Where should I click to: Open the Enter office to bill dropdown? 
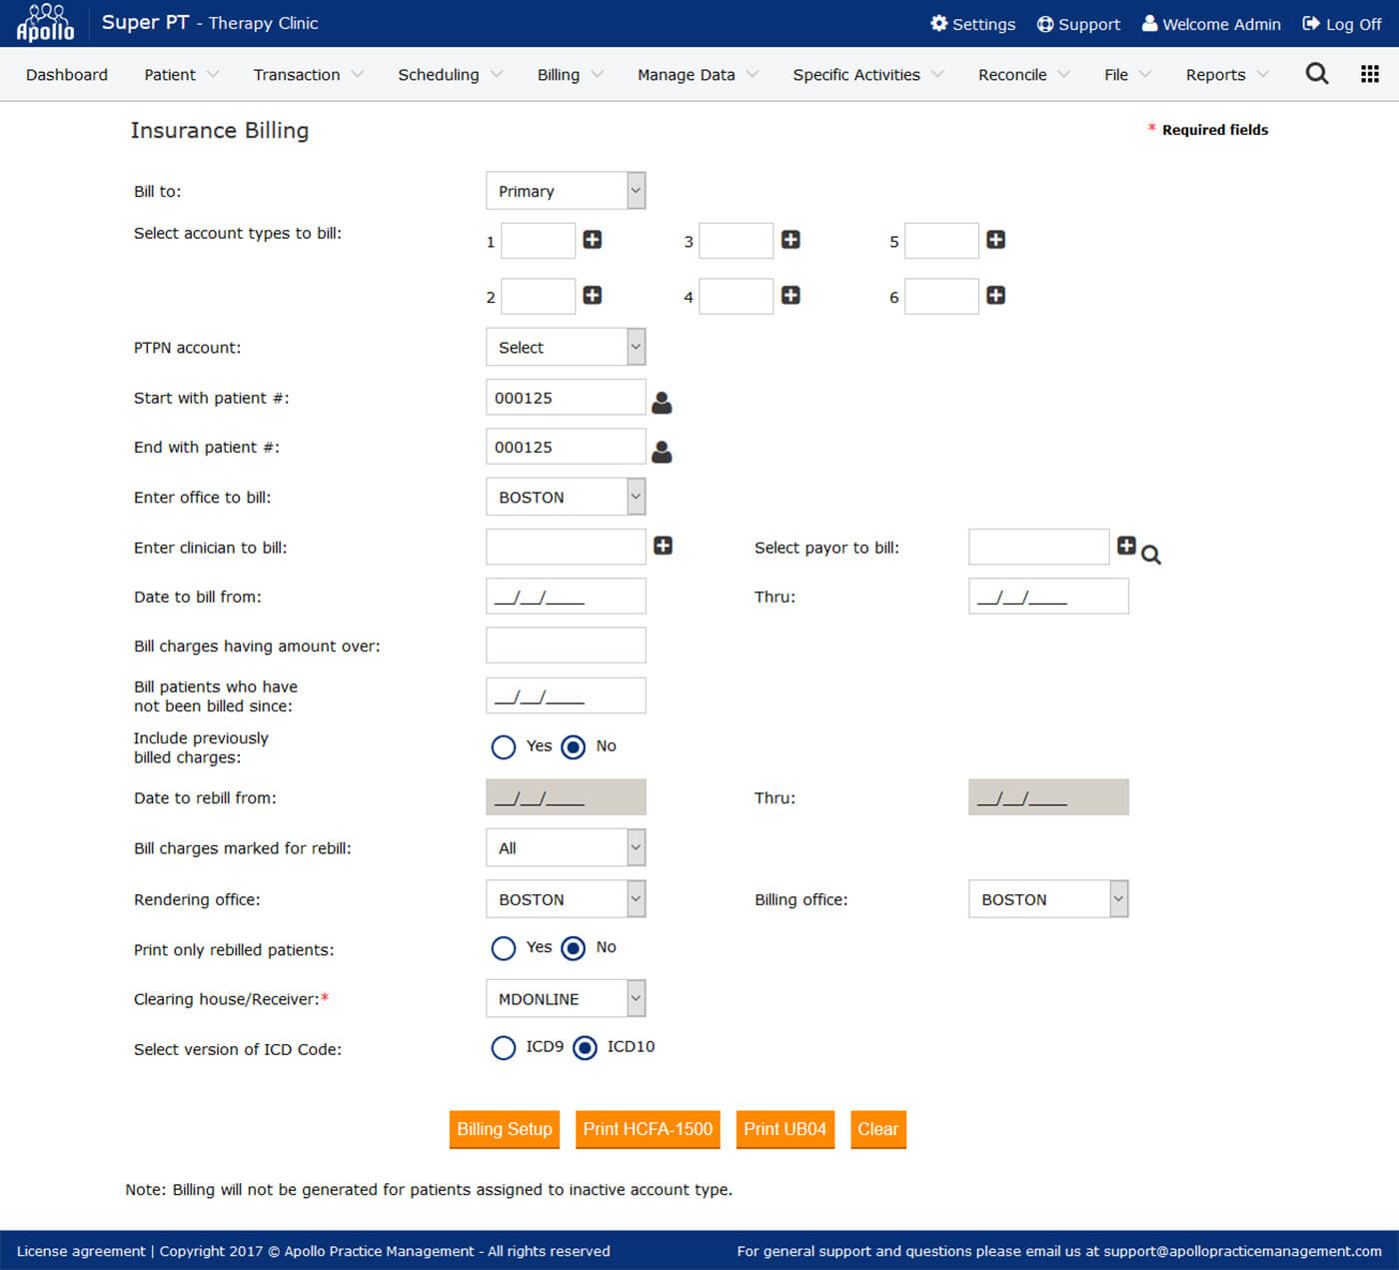click(566, 497)
